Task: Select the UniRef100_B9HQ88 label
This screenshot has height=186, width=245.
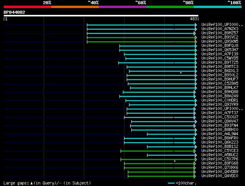Action: coord(220,92)
